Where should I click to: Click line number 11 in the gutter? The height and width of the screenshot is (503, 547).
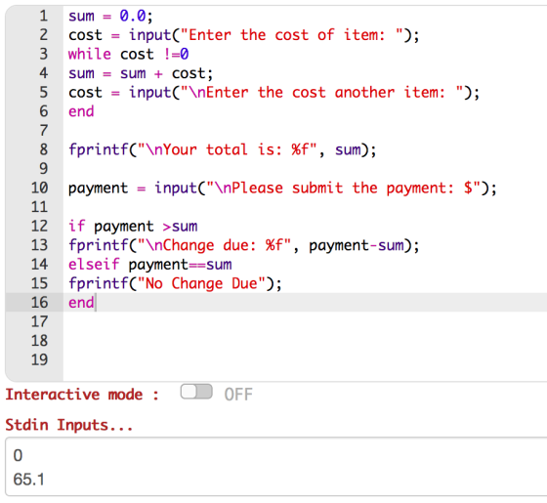[x=39, y=207]
